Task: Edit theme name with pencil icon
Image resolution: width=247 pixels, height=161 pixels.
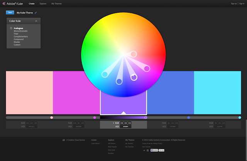Action: tap(36, 13)
